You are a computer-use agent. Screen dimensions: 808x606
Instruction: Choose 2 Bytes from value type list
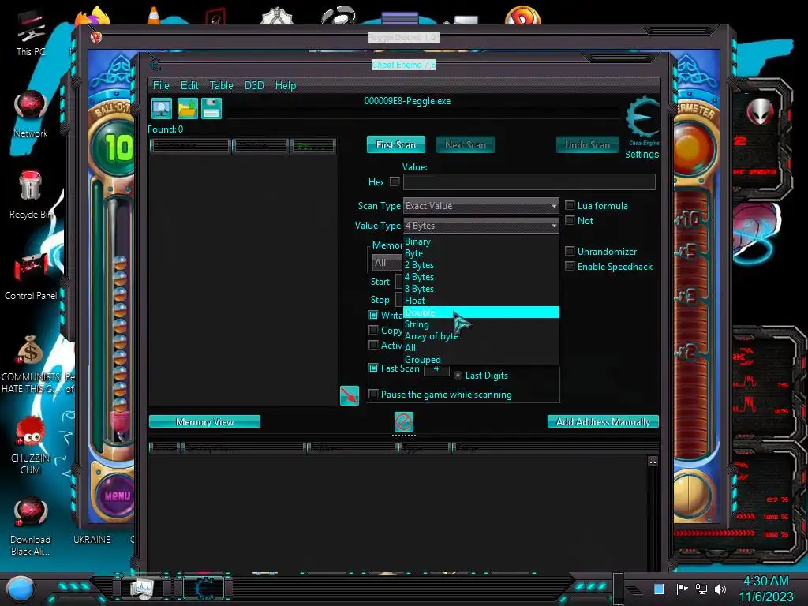pyautogui.click(x=481, y=265)
